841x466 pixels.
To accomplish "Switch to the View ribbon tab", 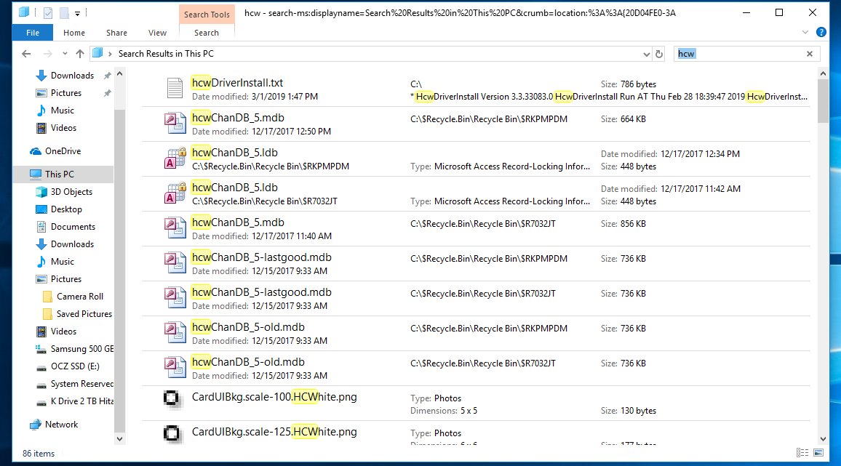I will coord(157,33).
